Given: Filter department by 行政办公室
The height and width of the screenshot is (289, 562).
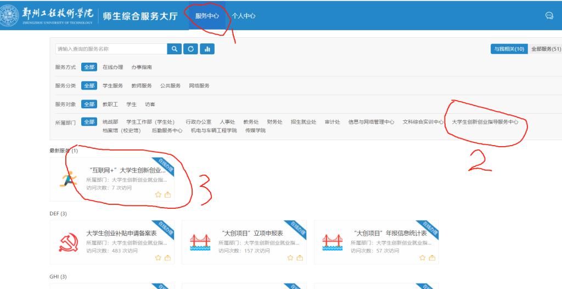Looking at the screenshot, I should [198, 122].
